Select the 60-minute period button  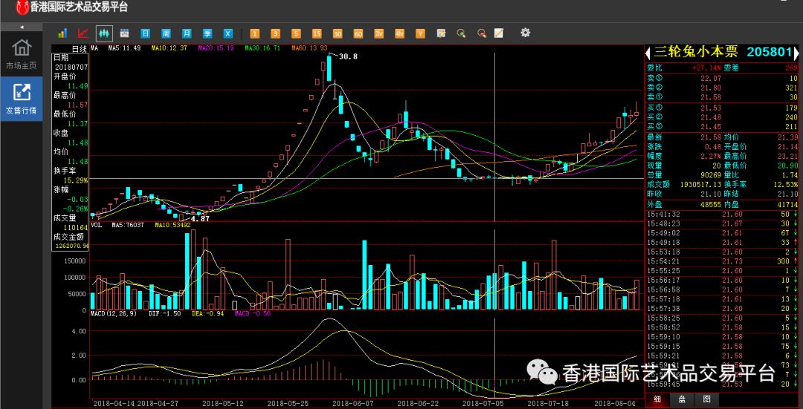358,33
